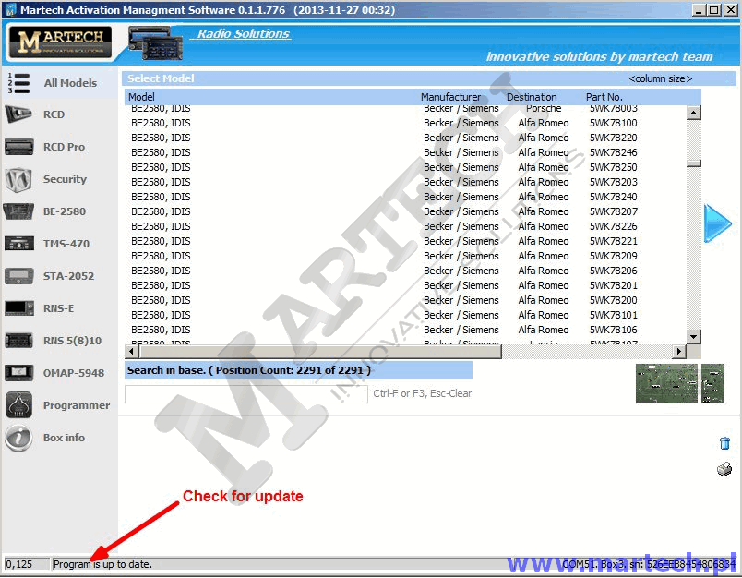Image resolution: width=742 pixels, height=578 pixels.
Task: Select the row with part 5WK78220
Action: (x=407, y=138)
